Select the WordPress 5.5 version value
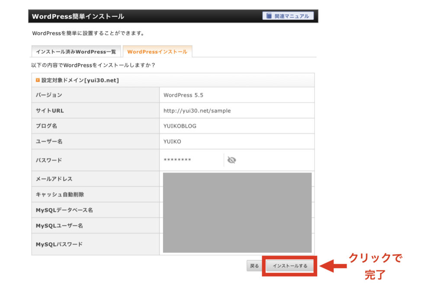The width and height of the screenshot is (443, 295). pos(183,95)
